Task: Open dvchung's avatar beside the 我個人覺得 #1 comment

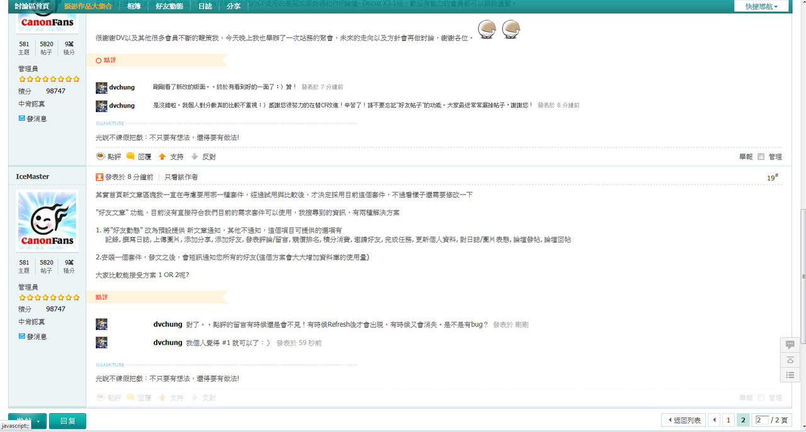Action: (101, 343)
